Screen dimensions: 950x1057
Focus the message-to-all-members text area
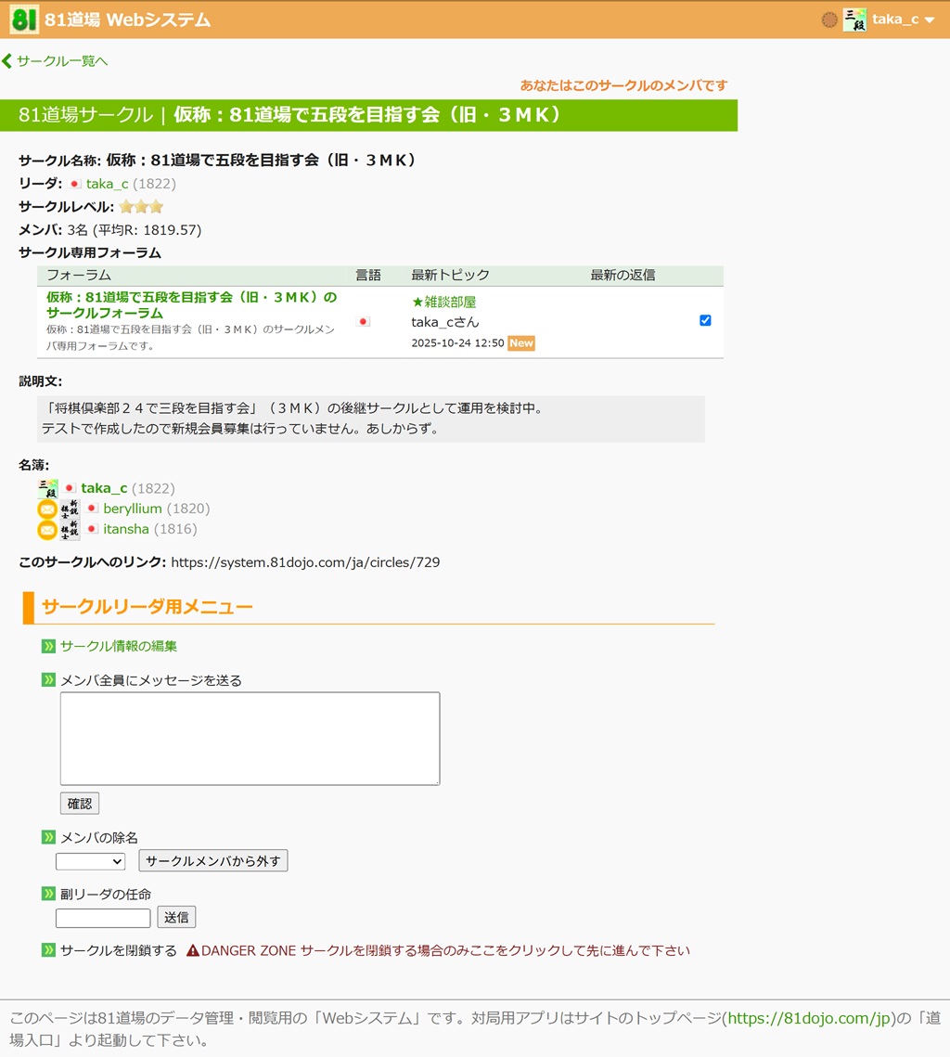coord(250,739)
